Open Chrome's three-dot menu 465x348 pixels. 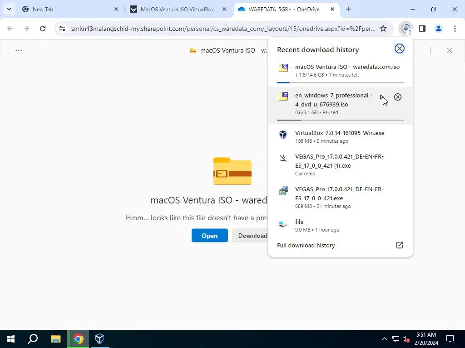pyautogui.click(x=455, y=29)
